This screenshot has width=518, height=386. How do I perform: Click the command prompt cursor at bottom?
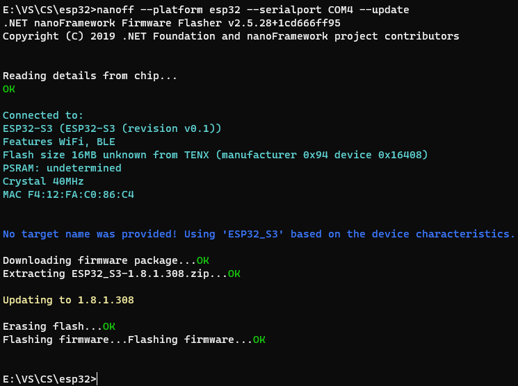[97, 379]
